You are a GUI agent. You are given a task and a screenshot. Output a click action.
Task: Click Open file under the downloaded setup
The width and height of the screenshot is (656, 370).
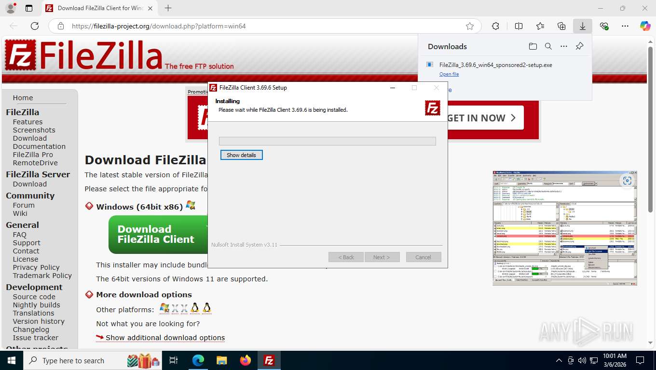449,74
